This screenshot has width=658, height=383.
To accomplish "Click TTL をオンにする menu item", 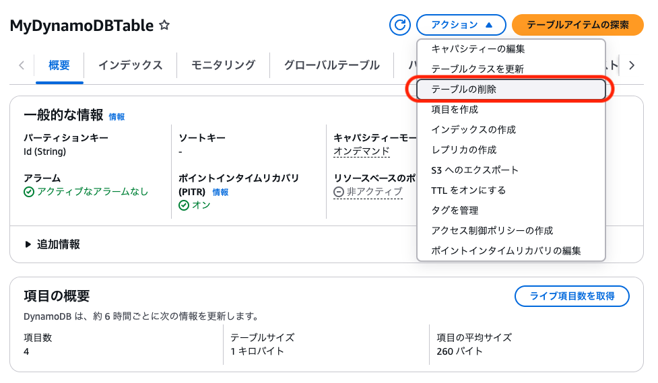I will (468, 190).
